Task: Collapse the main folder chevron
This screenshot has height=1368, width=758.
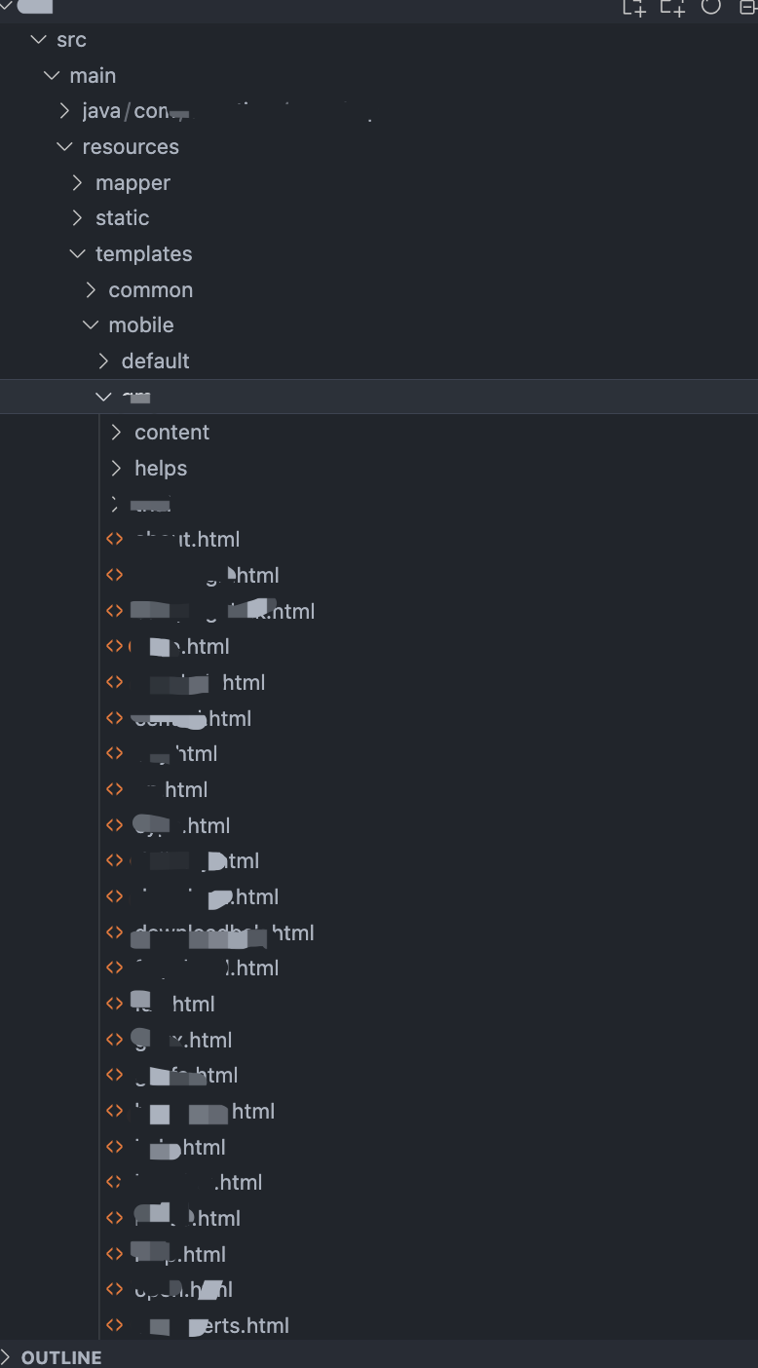Action: coord(52,76)
